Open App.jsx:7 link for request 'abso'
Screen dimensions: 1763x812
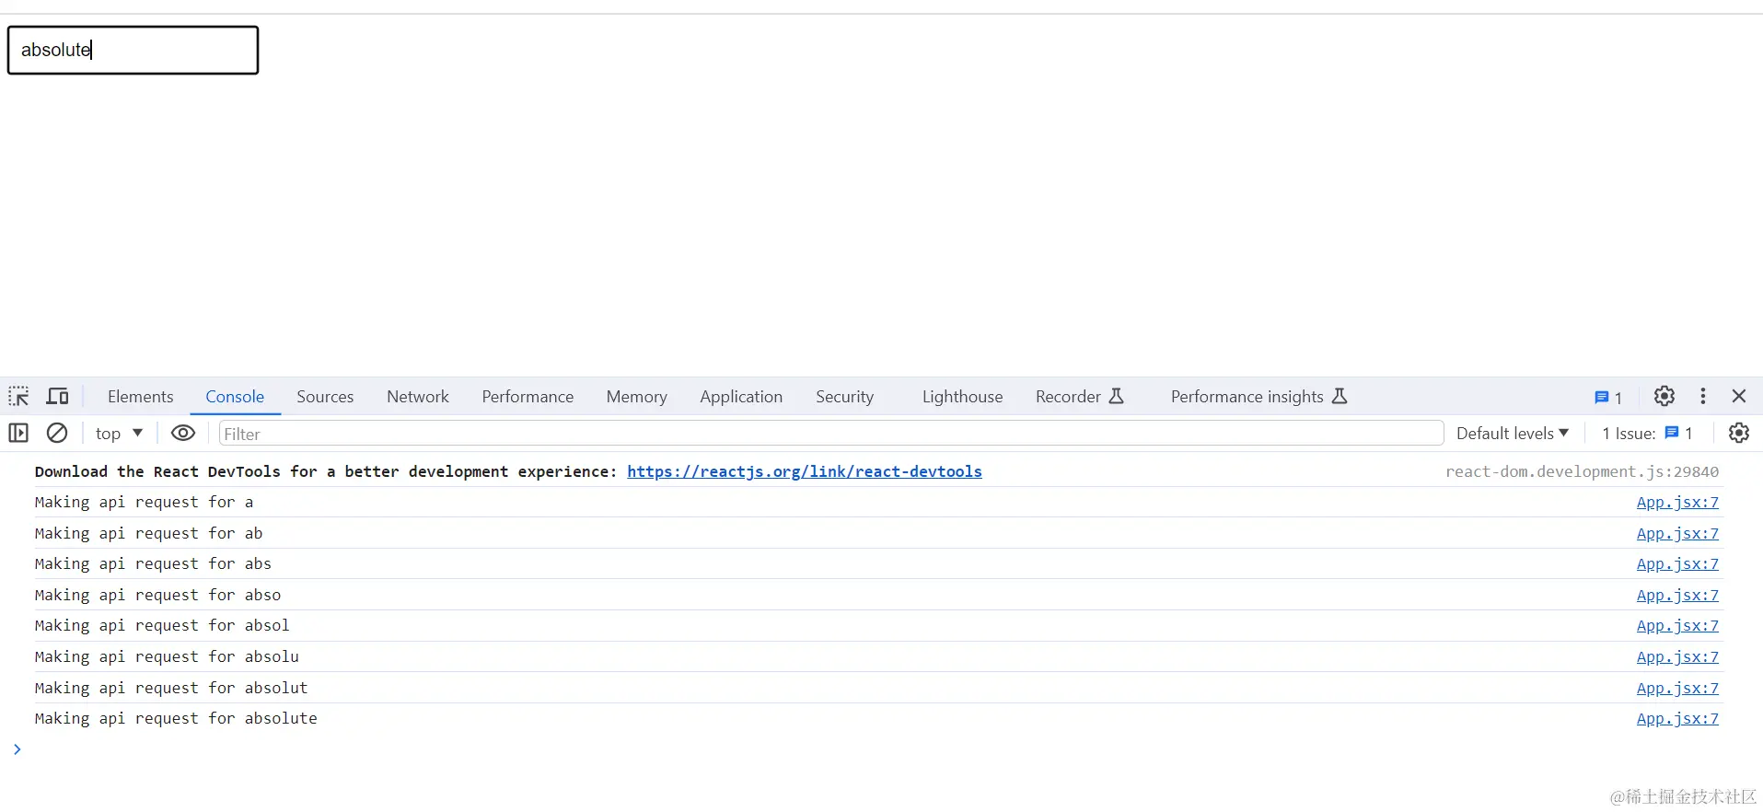[x=1677, y=596]
